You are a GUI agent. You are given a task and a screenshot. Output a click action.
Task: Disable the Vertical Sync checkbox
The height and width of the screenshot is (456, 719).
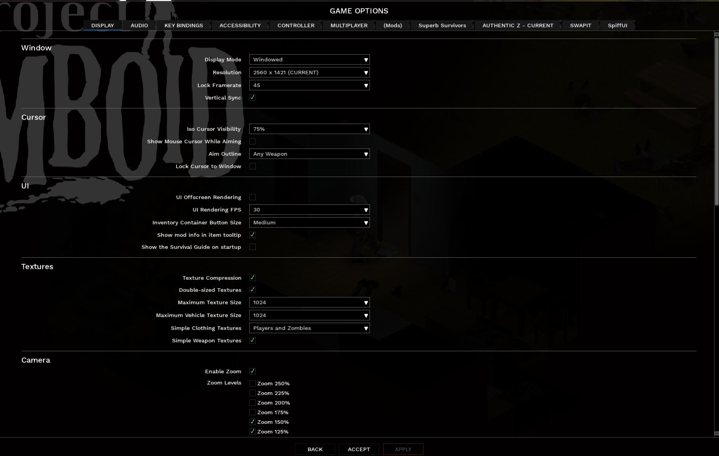click(x=253, y=98)
